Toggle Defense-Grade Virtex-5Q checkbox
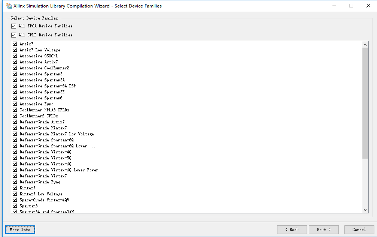This screenshot has height=237, width=377. point(15,158)
